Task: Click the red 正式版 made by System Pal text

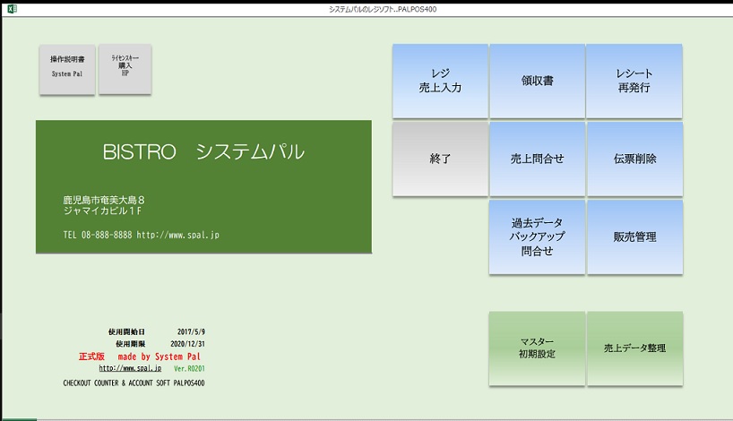Action: coord(145,356)
